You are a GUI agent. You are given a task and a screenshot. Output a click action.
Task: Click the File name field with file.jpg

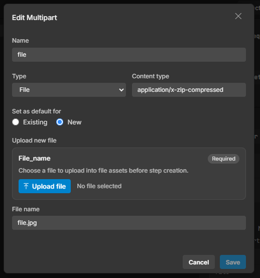coord(129,223)
